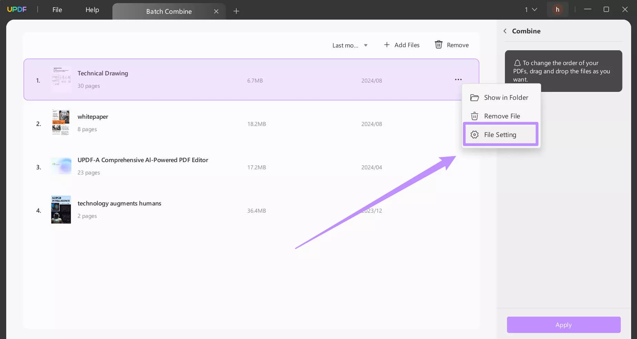The height and width of the screenshot is (339, 637).
Task: Add a new tab with plus icon
Action: coord(236,11)
